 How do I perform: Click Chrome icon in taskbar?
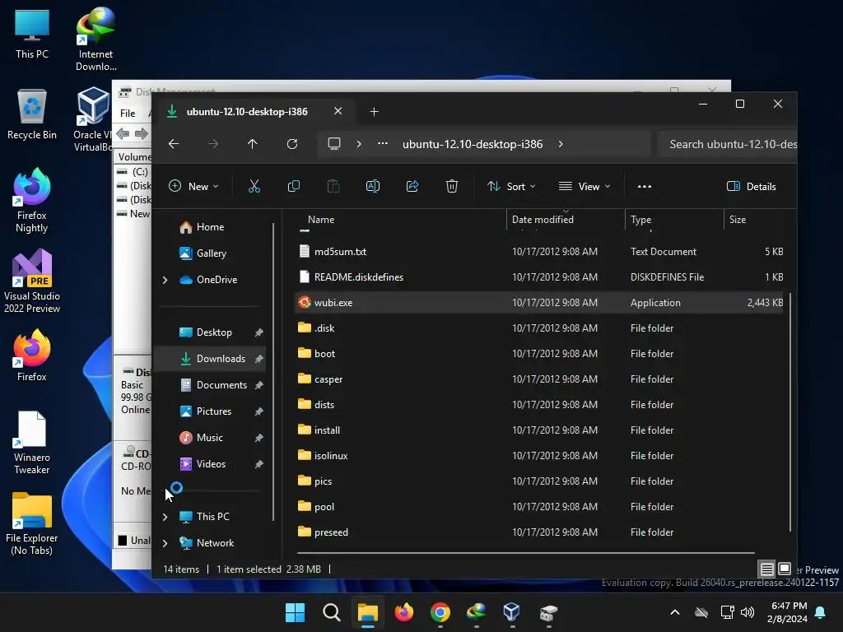point(440,612)
